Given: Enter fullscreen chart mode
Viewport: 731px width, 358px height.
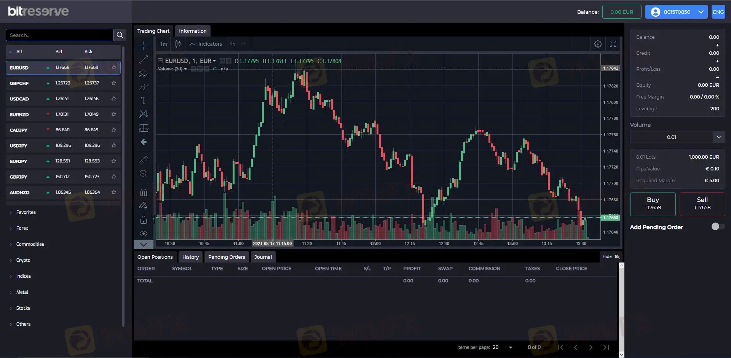Looking at the screenshot, I should pyautogui.click(x=613, y=44).
